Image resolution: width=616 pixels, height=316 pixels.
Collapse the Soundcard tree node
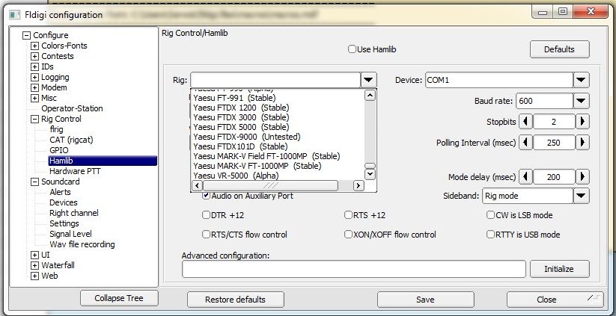[x=35, y=182]
